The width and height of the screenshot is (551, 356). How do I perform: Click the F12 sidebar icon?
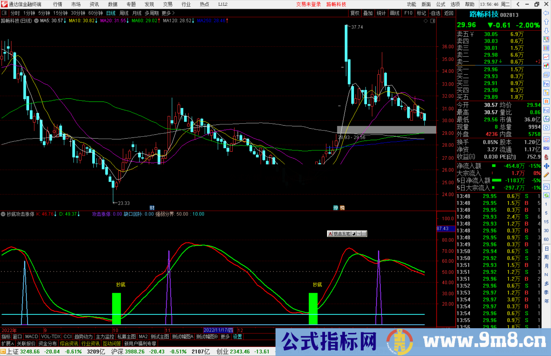(546, 110)
